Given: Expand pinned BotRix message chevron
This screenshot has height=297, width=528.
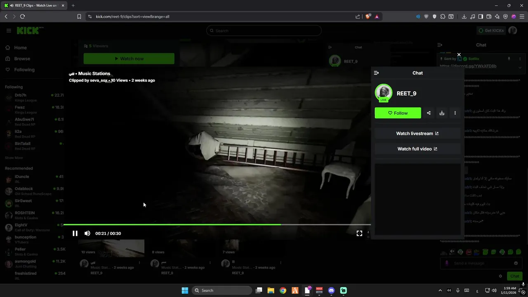Looking at the screenshot, I should tap(520, 67).
